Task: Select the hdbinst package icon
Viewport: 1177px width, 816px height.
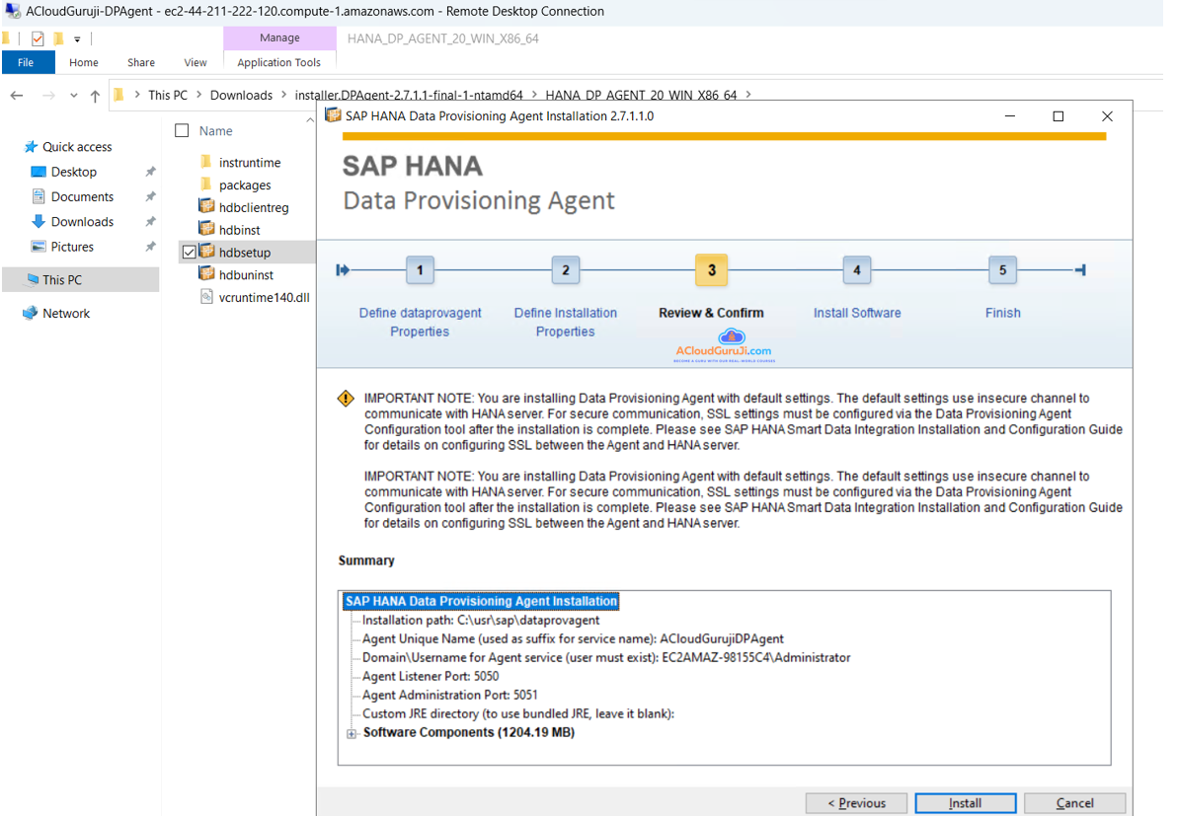Action: [206, 230]
